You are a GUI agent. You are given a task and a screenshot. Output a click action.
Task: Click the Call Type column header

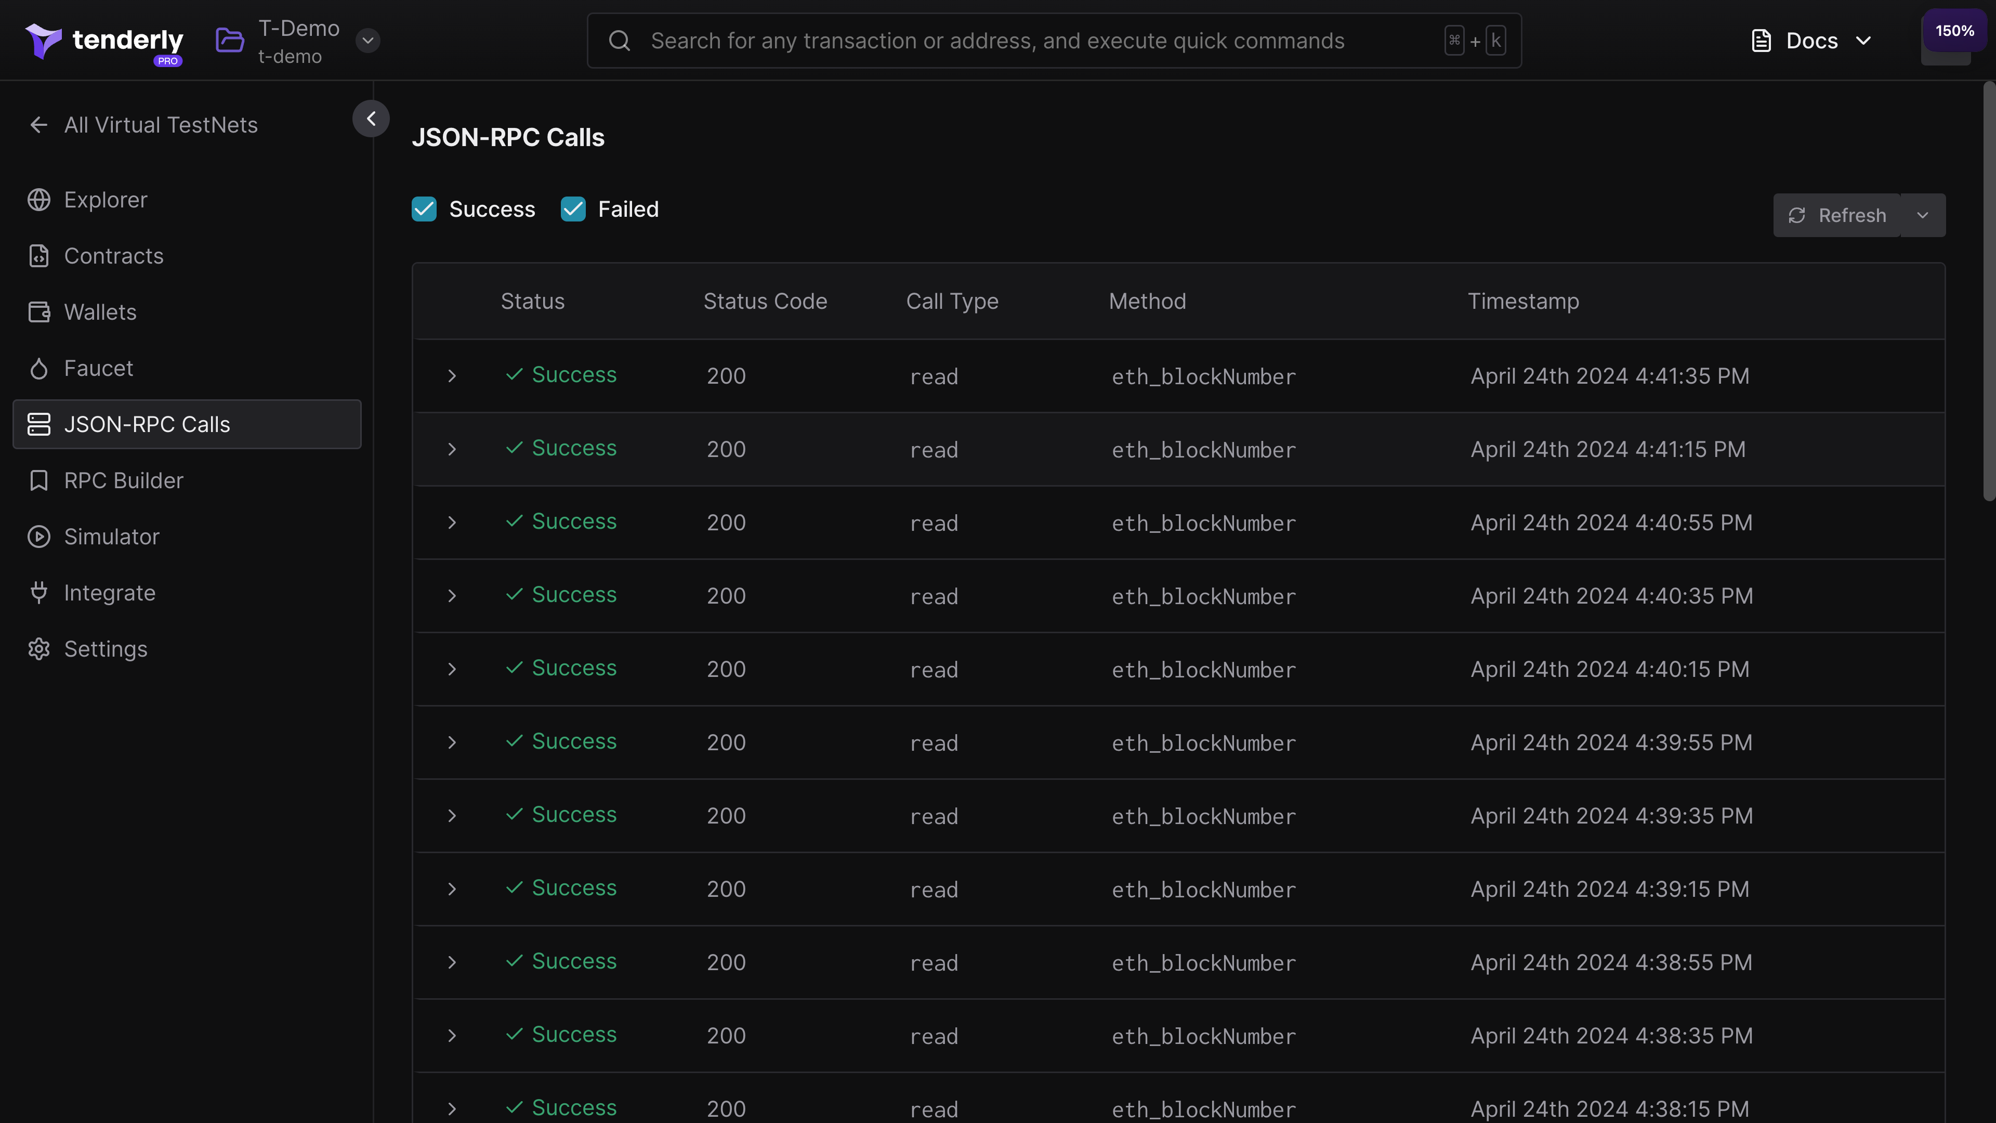click(952, 302)
